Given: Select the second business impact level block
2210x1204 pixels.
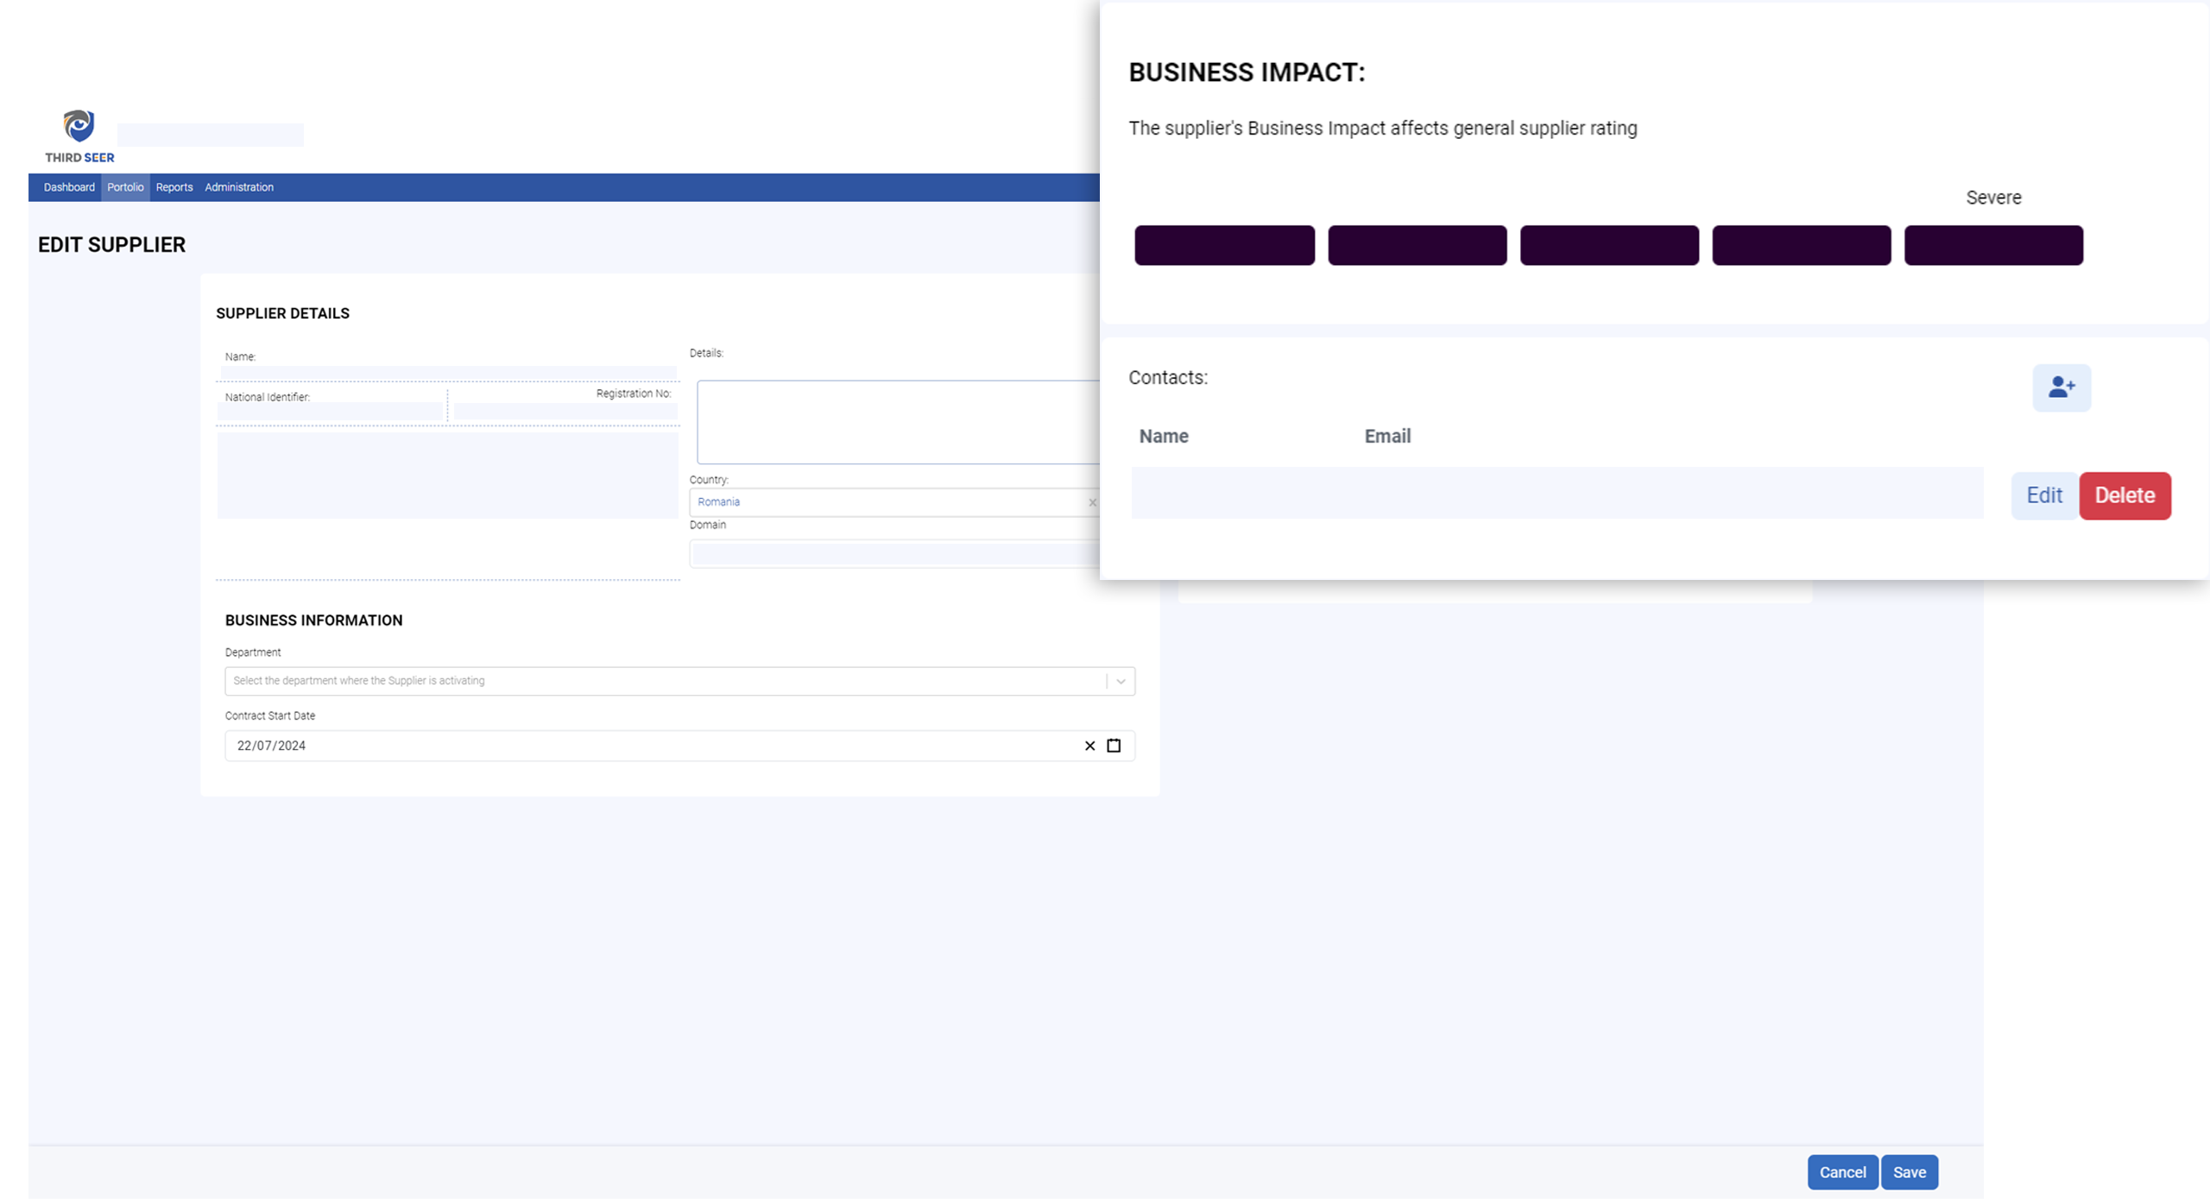Looking at the screenshot, I should click(1417, 245).
